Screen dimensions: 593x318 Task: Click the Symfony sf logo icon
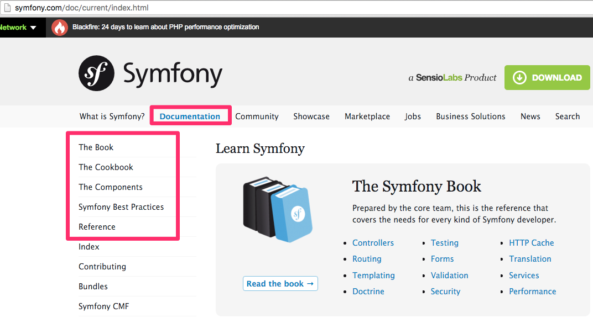[96, 73]
